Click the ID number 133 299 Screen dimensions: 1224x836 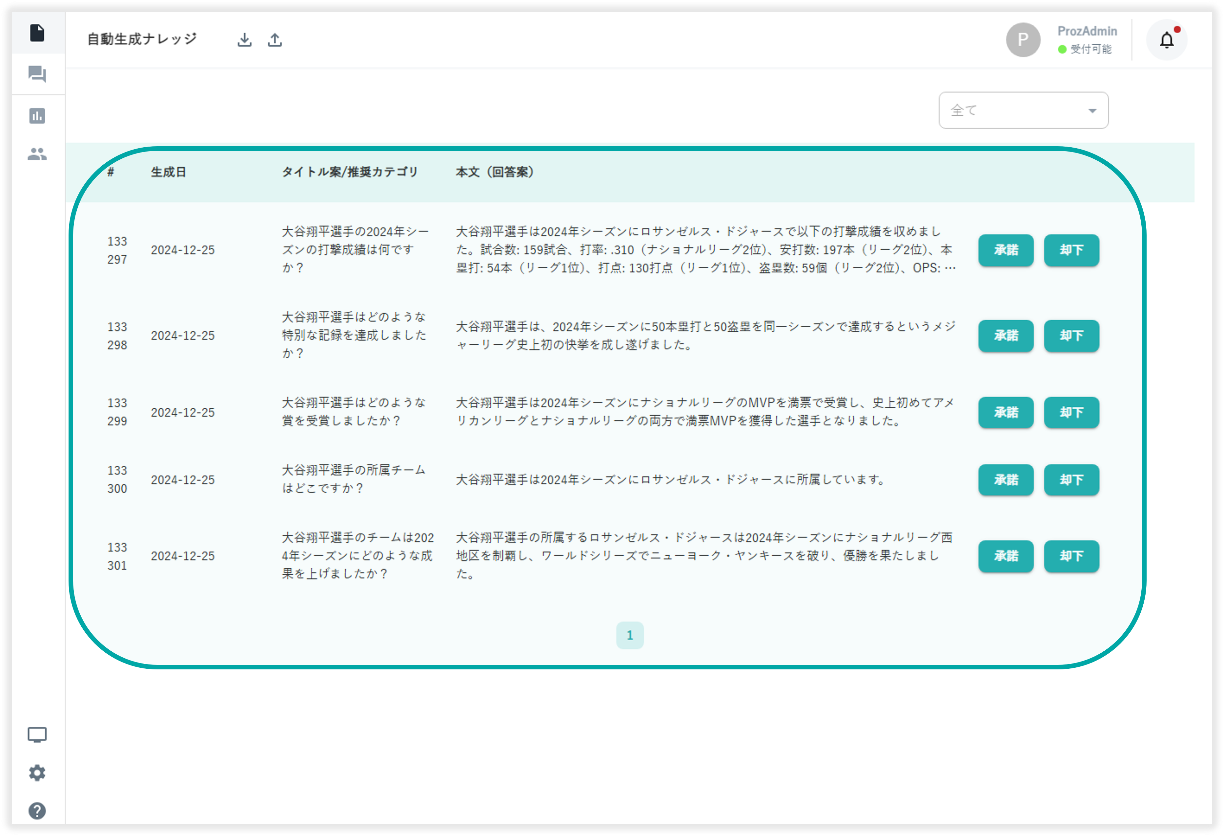[x=117, y=412]
